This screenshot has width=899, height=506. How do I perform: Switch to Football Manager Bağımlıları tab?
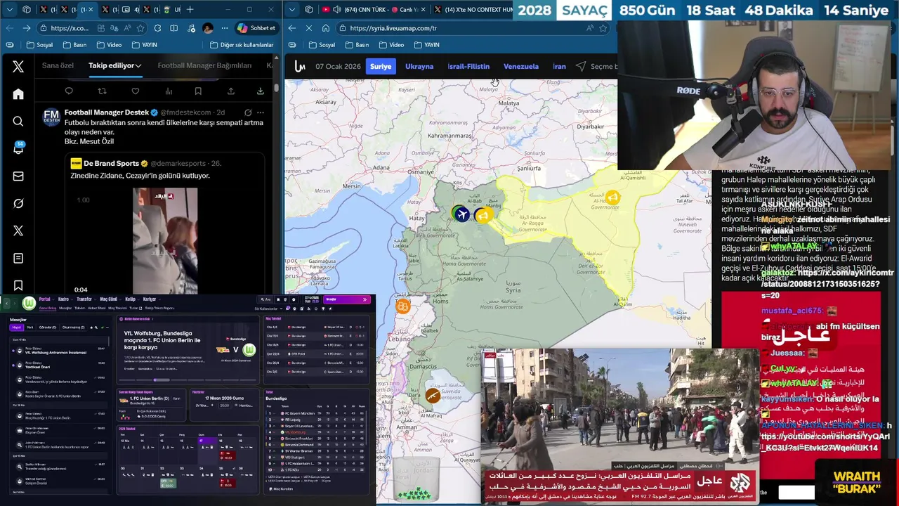[204, 65]
